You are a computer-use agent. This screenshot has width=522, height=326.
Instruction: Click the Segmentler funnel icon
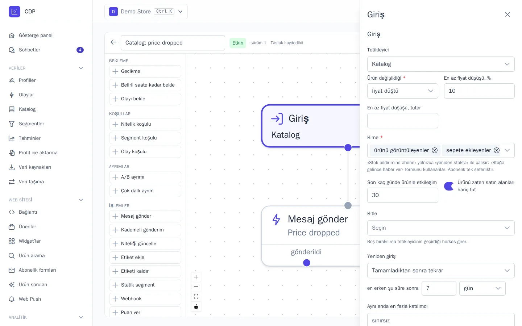[12, 124]
